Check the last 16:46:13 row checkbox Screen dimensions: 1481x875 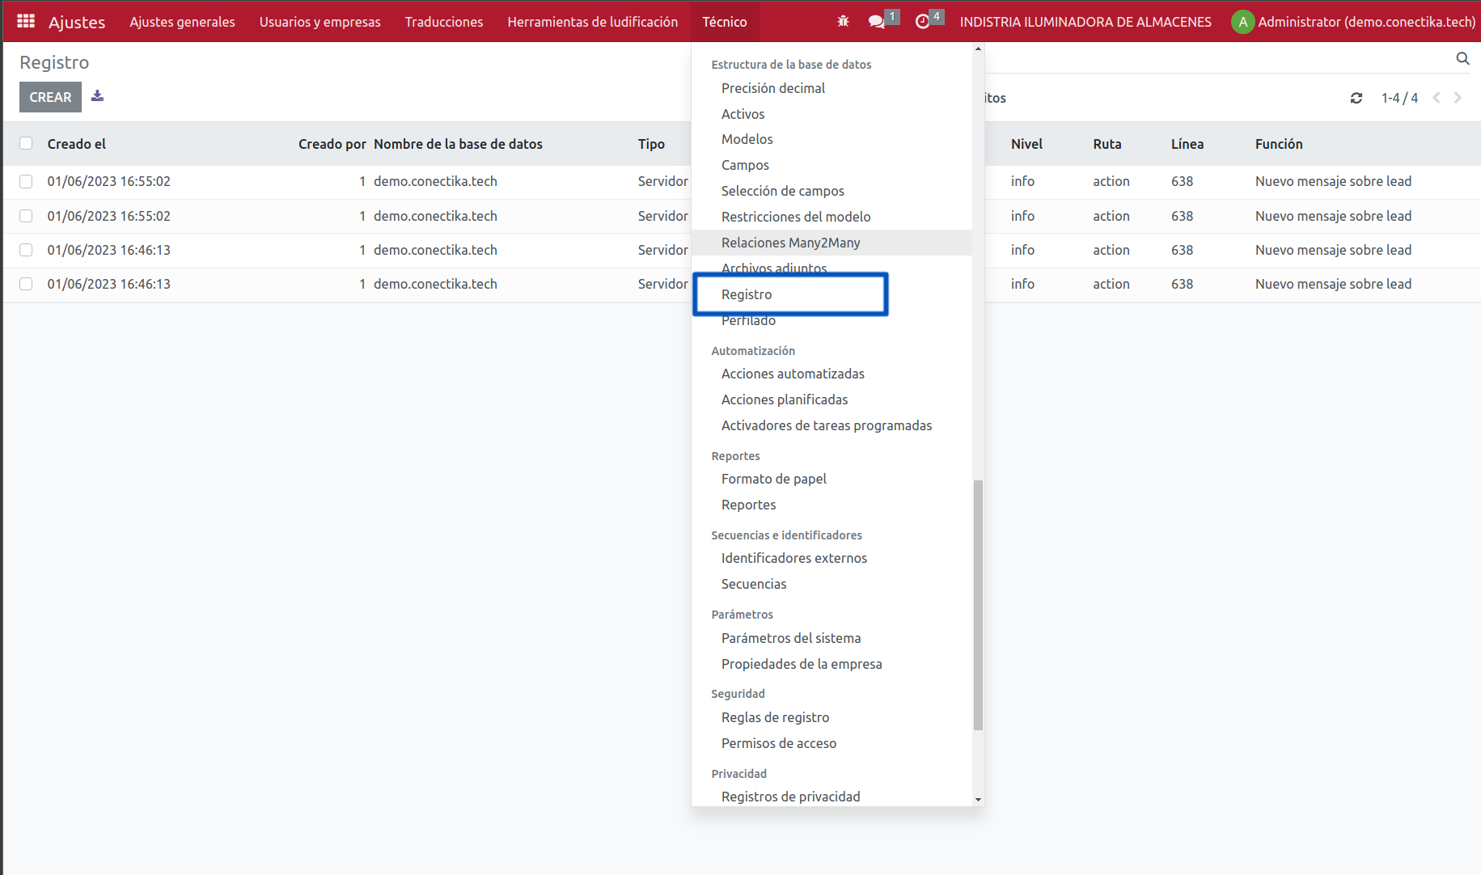point(26,284)
